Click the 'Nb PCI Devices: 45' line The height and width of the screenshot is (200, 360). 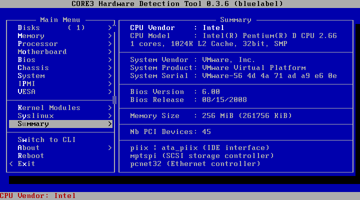(x=170, y=132)
